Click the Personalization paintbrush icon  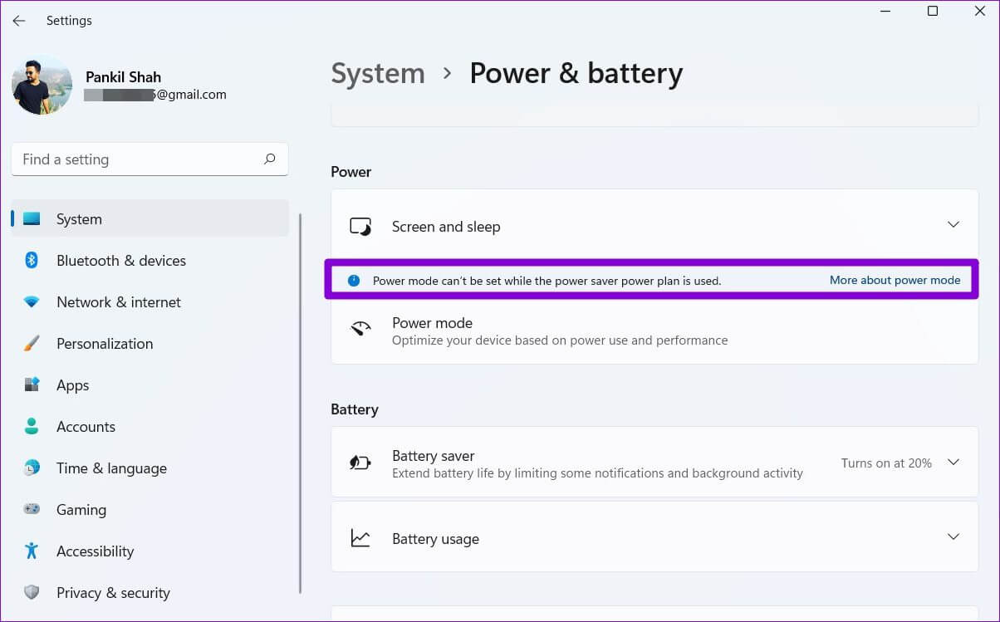[x=32, y=344]
